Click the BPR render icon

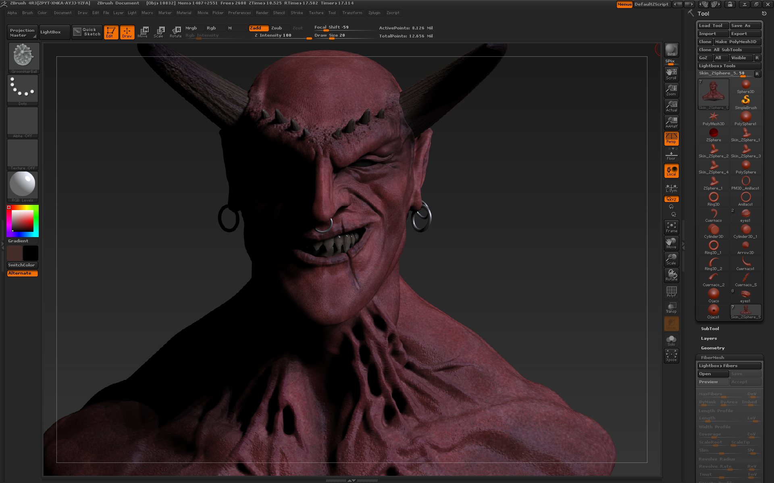(671, 50)
